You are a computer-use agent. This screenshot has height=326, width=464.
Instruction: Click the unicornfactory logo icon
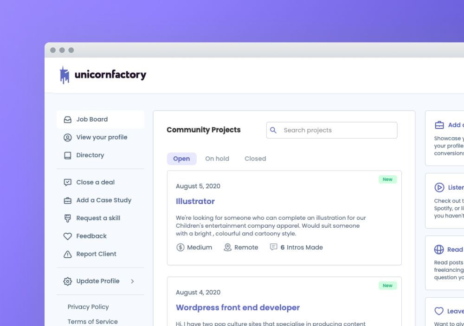click(64, 75)
